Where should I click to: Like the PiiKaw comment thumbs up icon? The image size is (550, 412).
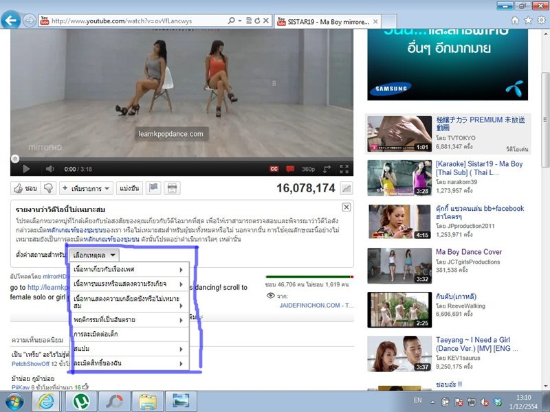click(x=85, y=387)
